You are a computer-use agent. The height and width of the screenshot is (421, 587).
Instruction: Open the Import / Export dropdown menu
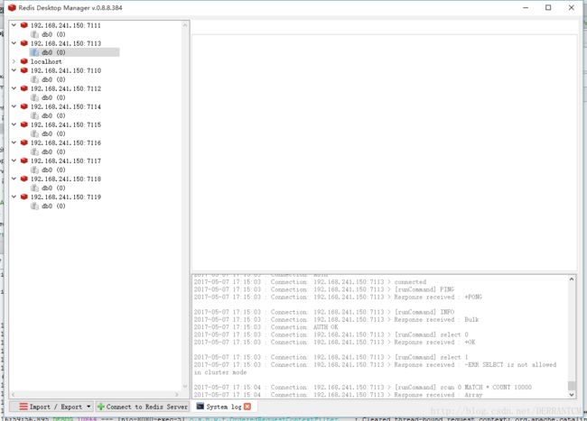click(x=52, y=407)
